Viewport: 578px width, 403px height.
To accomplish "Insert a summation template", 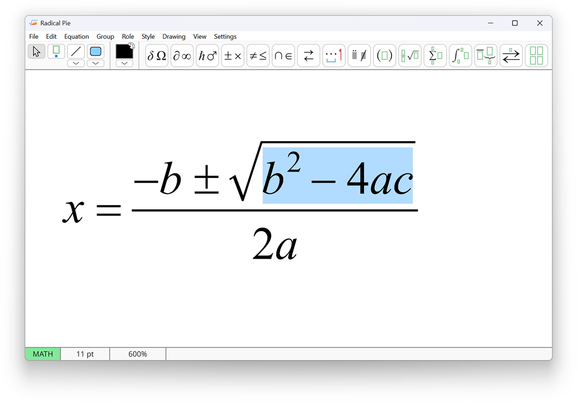I will pyautogui.click(x=435, y=55).
